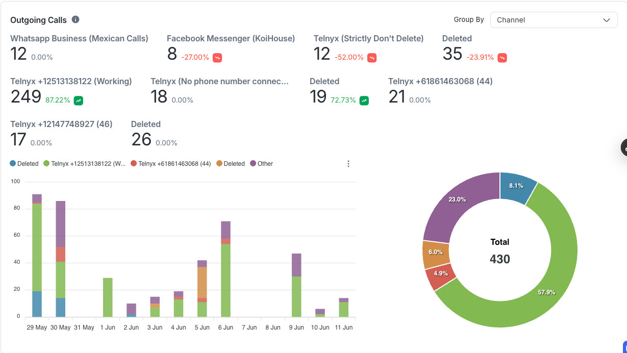Select the Telnyx +12513138122 (Working) metric title
The image size is (627, 353).
point(71,81)
